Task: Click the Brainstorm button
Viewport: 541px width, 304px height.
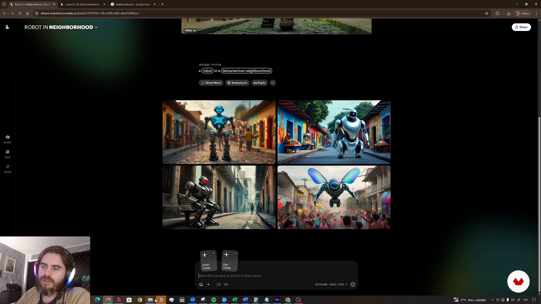Action: tap(237, 83)
